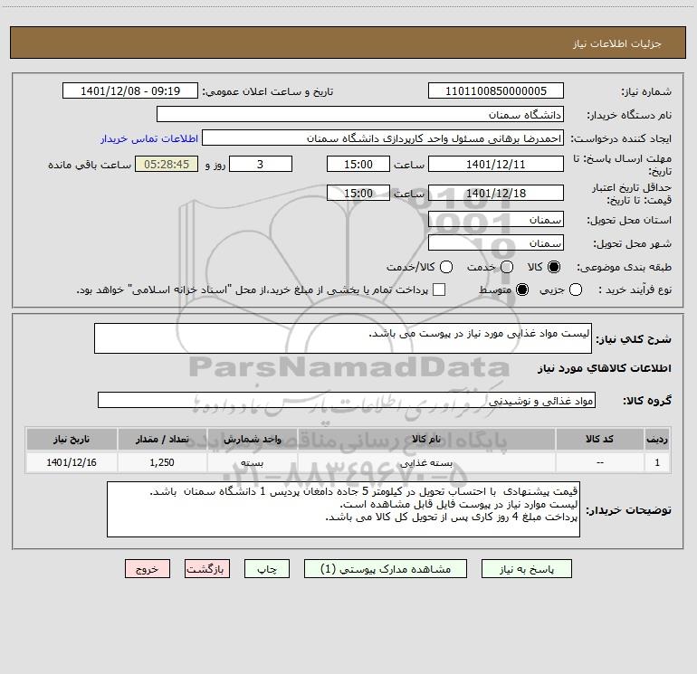Click the توضیحات خریدار text area
Image resolution: width=697 pixels, height=674 pixels.
pyautogui.click(x=343, y=509)
